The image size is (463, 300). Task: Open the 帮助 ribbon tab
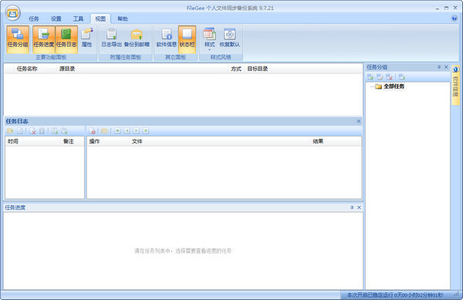[123, 19]
